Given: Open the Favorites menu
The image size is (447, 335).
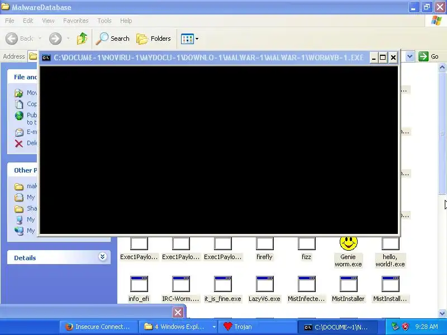Looking at the screenshot, I should click(76, 21).
